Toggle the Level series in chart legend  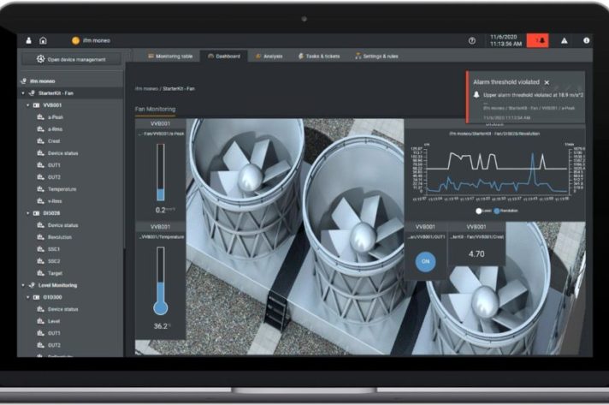tap(483, 211)
